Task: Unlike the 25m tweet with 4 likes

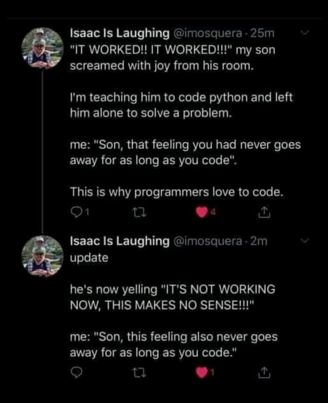Action: pyautogui.click(x=201, y=213)
